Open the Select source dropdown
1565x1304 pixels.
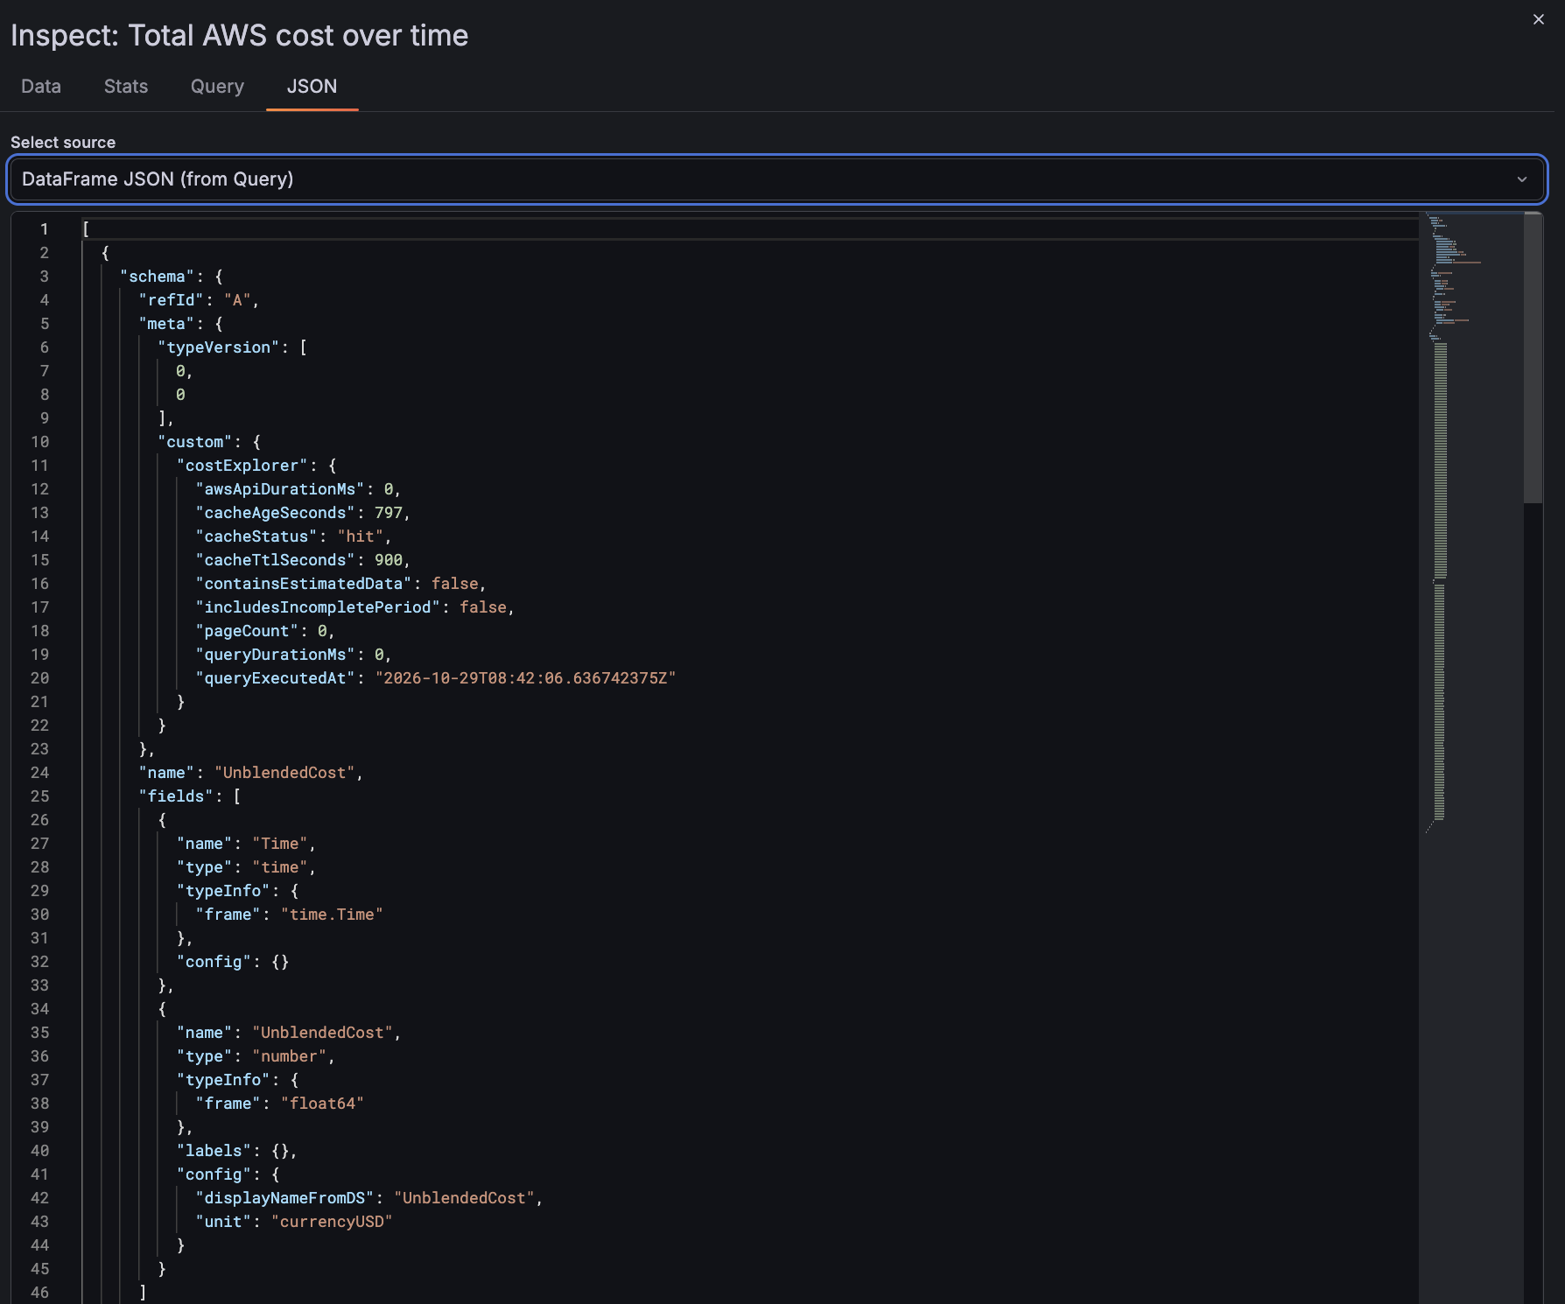pyautogui.click(x=777, y=179)
